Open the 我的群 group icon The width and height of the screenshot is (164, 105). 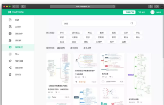[10, 40]
